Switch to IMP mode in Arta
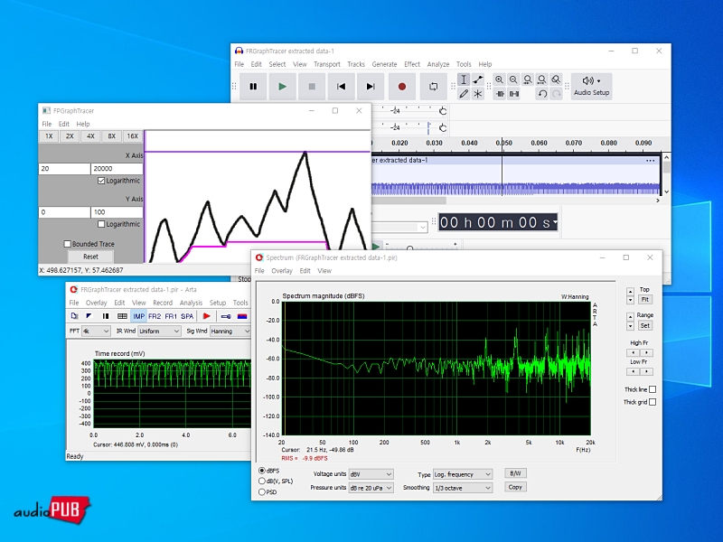723x542 pixels. coord(139,316)
